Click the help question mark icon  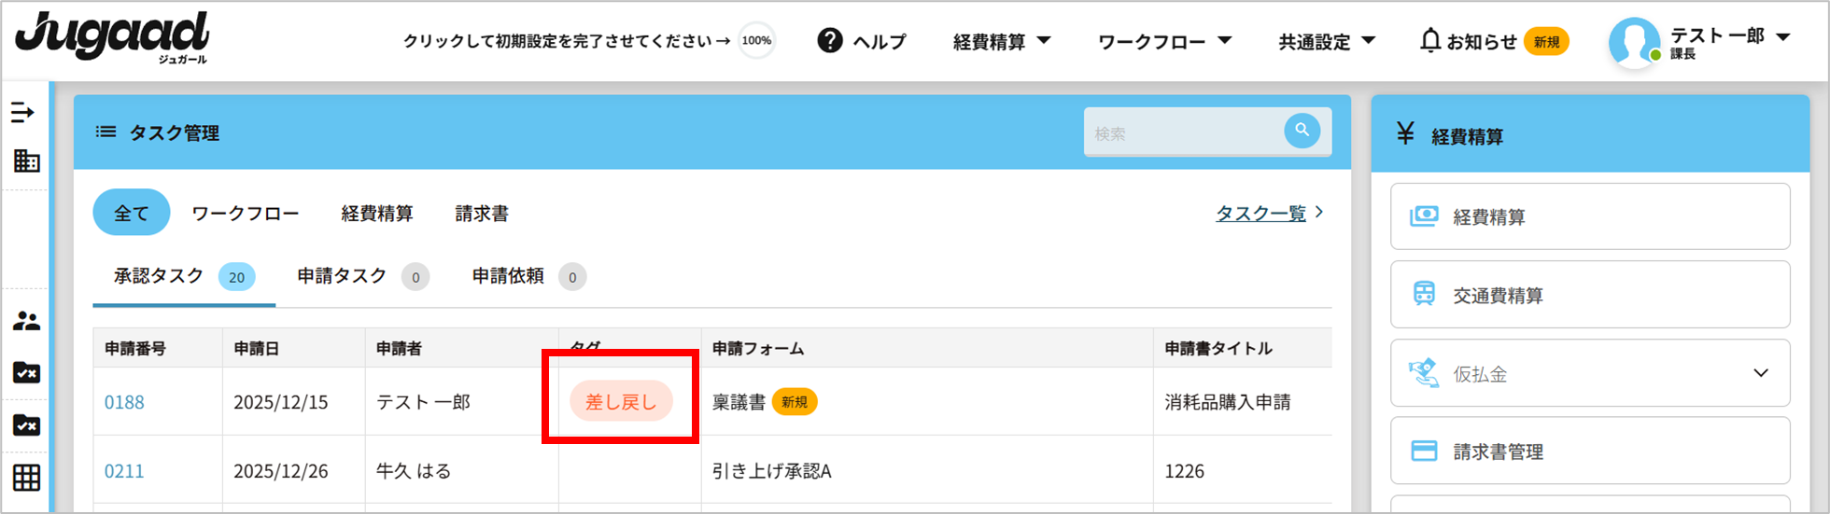click(829, 41)
